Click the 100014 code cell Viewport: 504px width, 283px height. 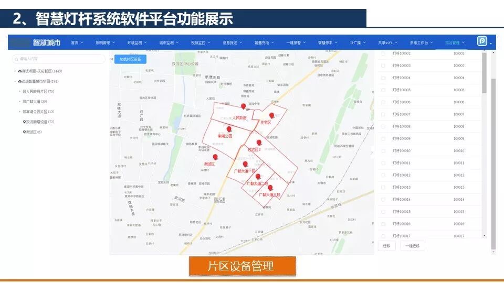point(459,200)
